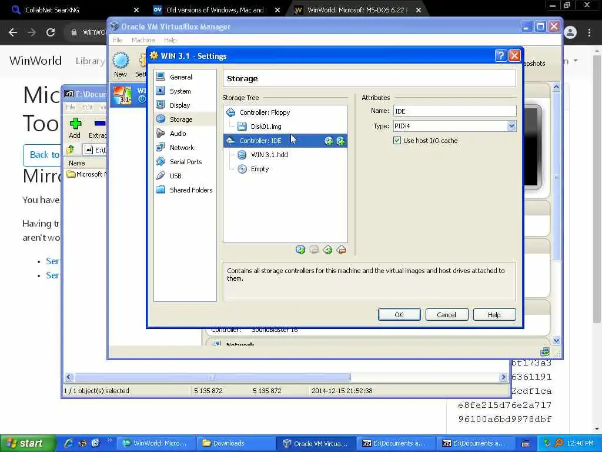Open browser three-dot menu

click(x=589, y=32)
